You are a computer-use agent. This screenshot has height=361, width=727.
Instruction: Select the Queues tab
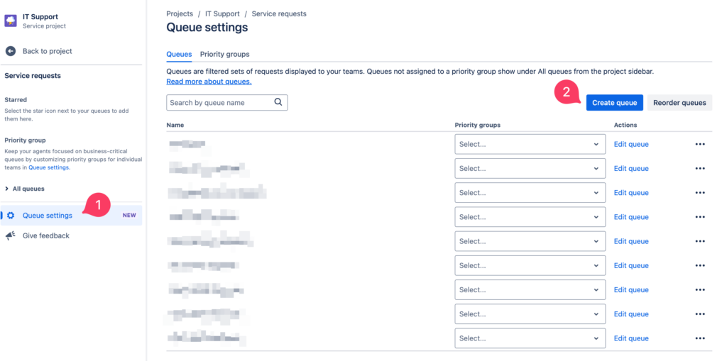179,54
